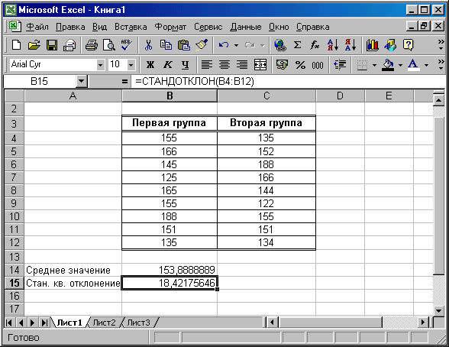The height and width of the screenshot is (347, 449).
Task: Open Print Preview icon
Action: click(x=109, y=45)
